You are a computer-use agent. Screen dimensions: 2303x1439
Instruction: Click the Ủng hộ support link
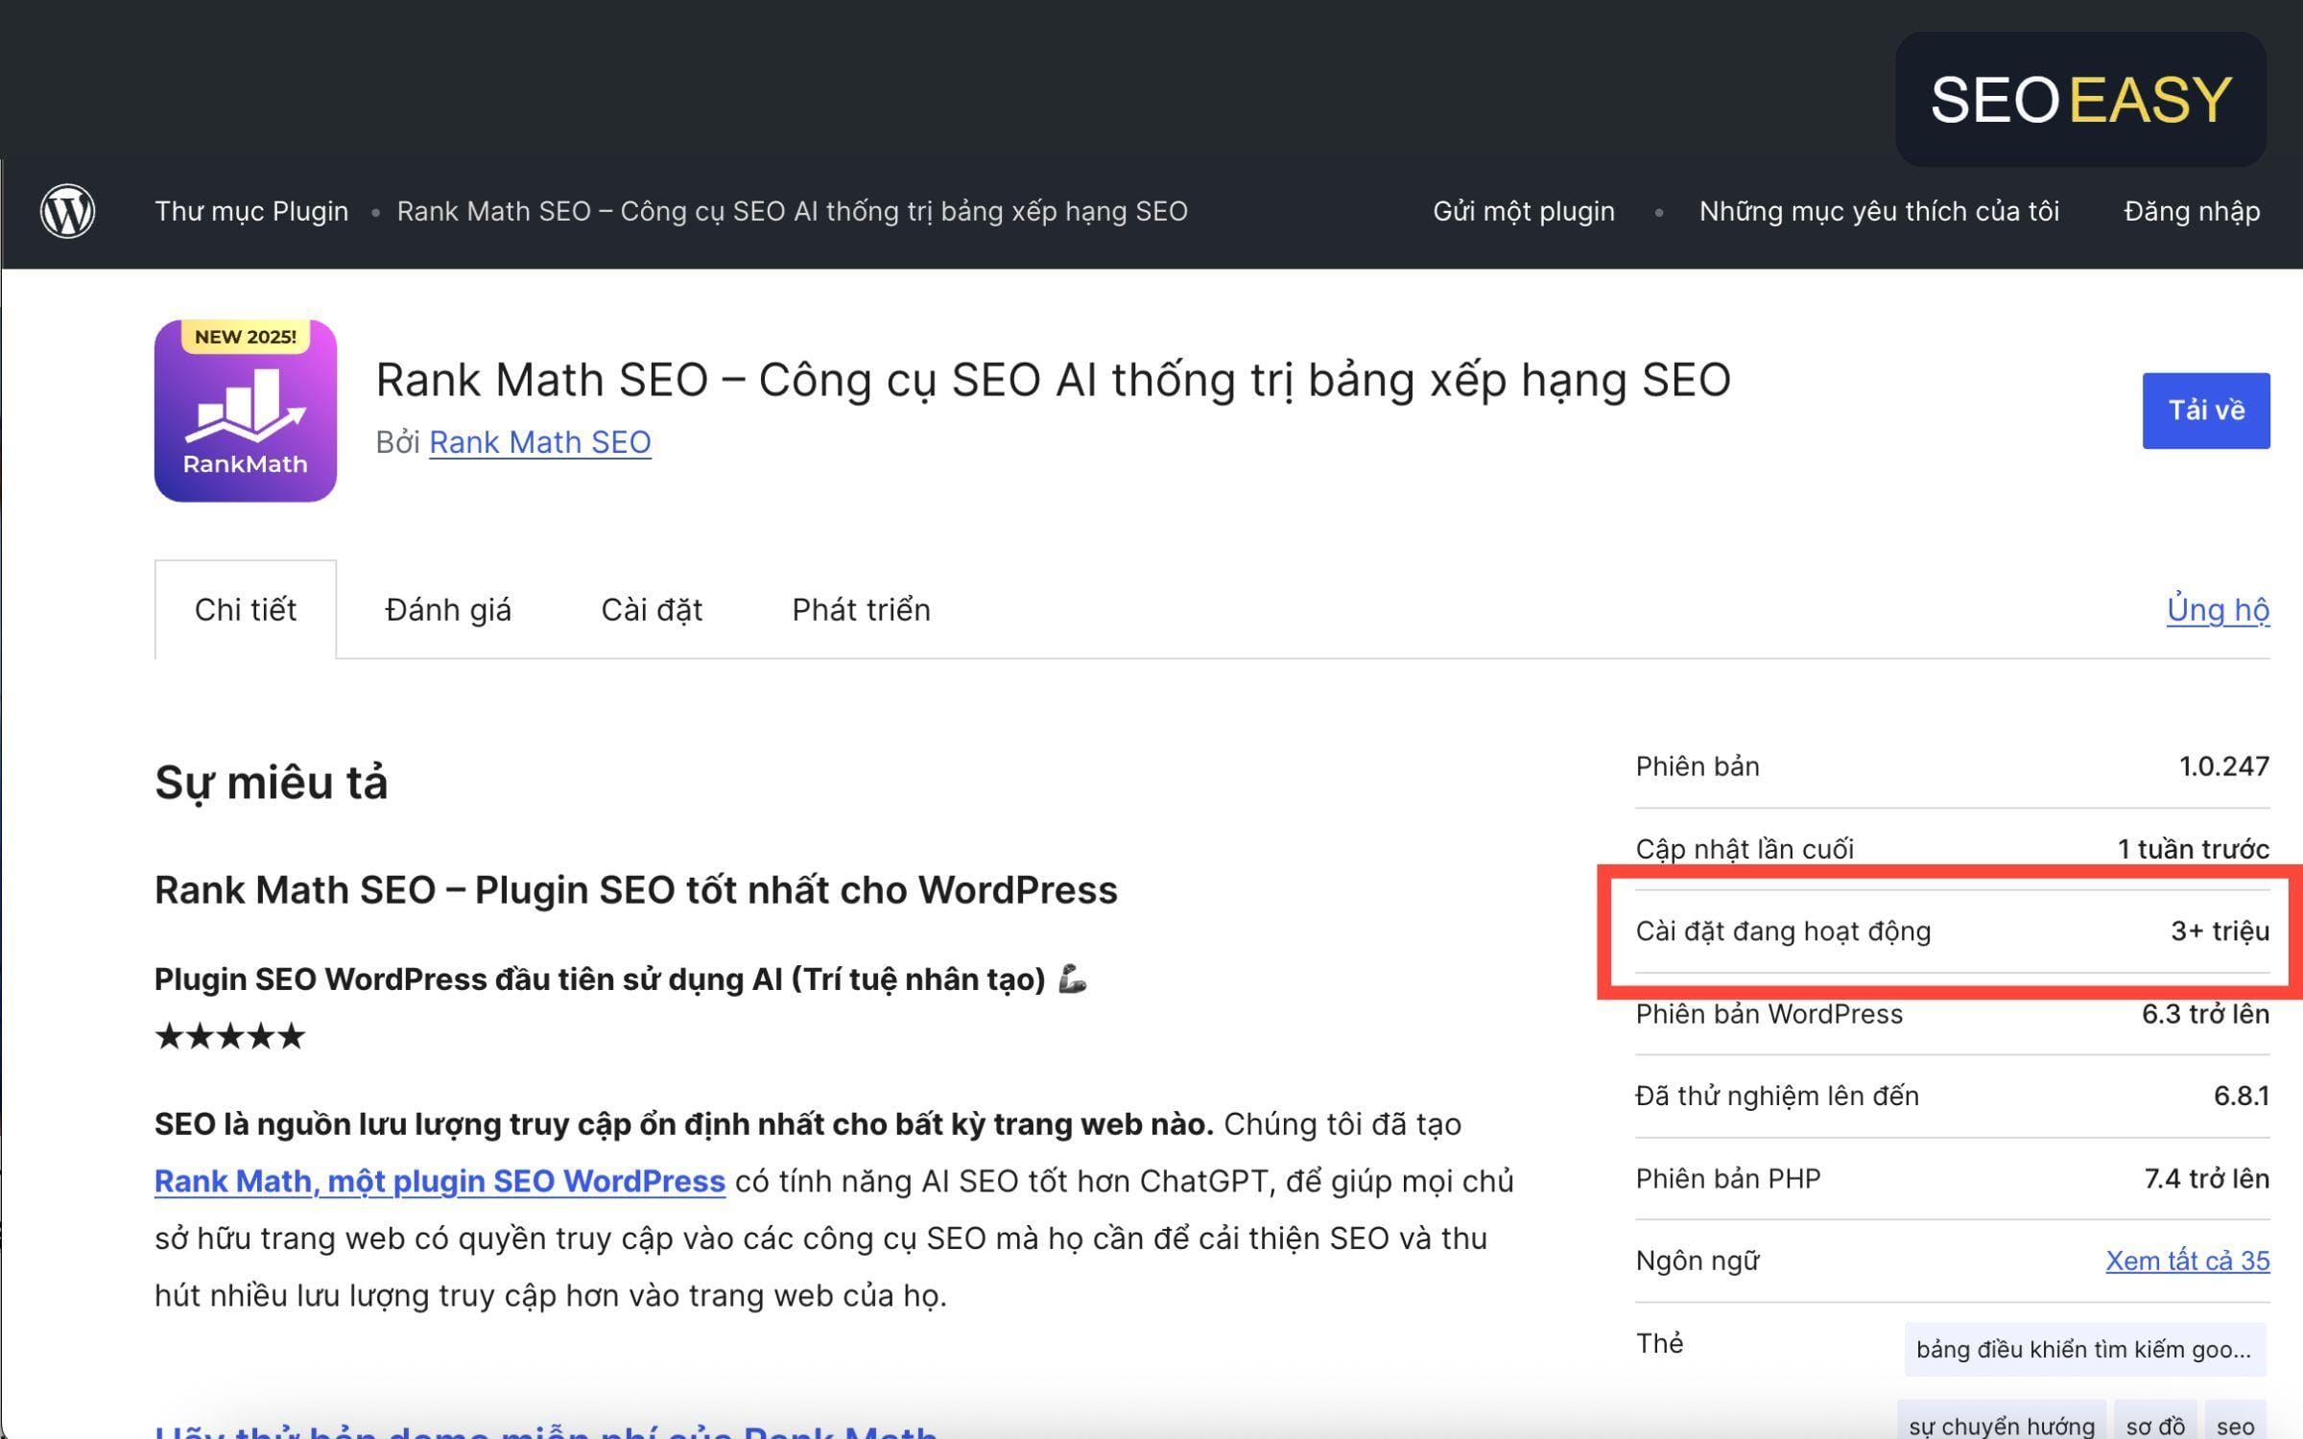2218,610
